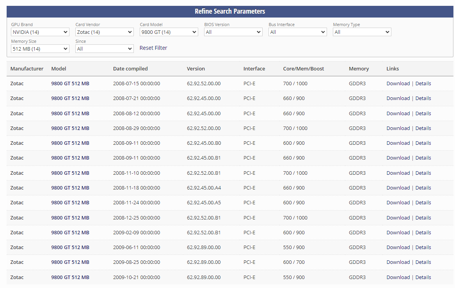Download the BIOS compiled 2009-02-09

point(398,233)
